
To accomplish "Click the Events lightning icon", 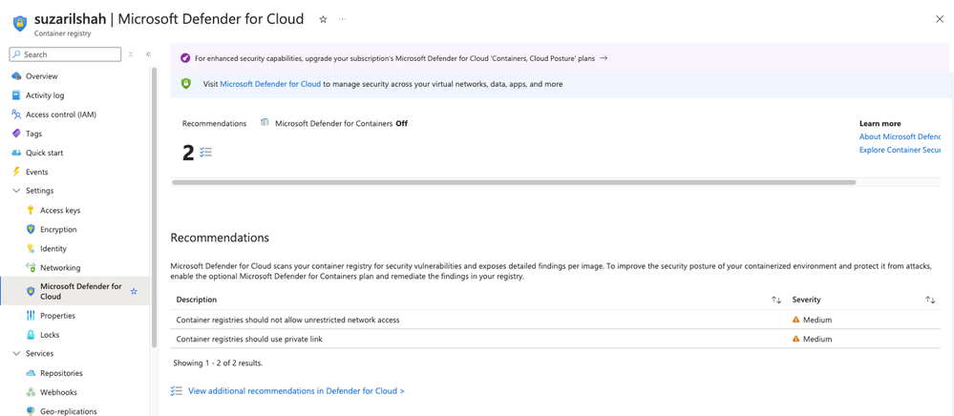I will coord(16,172).
